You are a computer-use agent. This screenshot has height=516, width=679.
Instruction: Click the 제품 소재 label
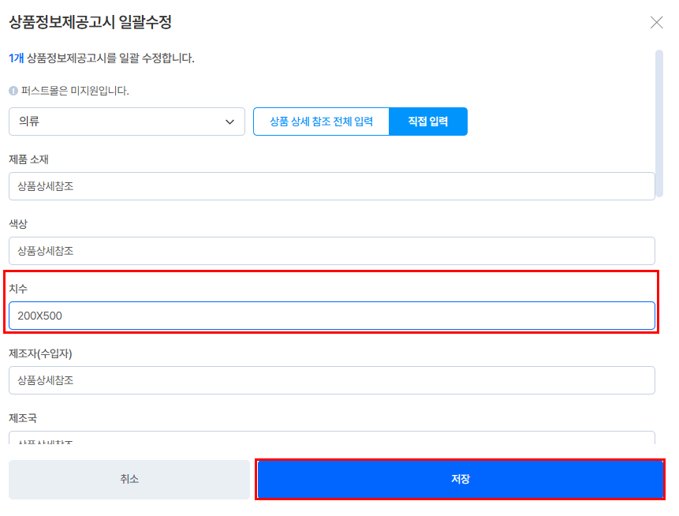(29, 159)
